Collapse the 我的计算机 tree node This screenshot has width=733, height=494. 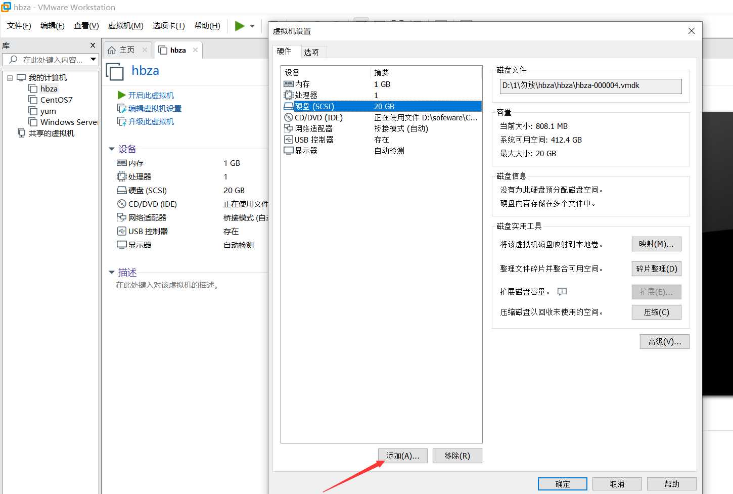click(10, 78)
